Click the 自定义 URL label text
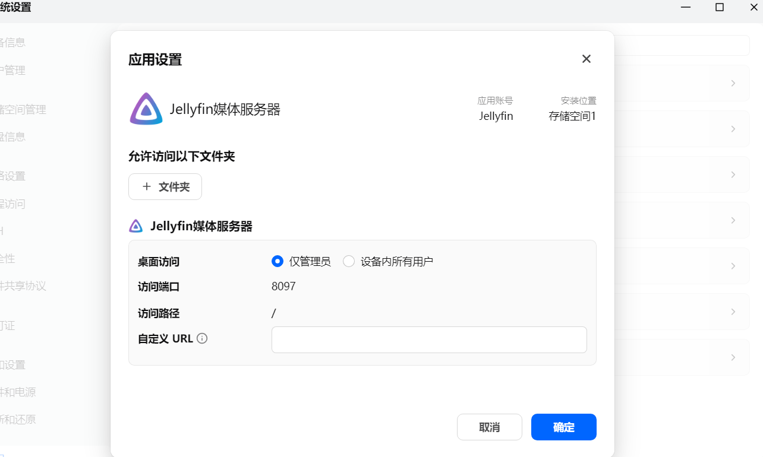Viewport: 763px width, 457px height. point(166,339)
